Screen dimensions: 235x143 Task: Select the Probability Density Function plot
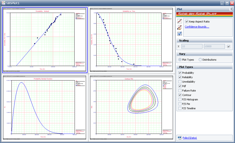click(44, 107)
